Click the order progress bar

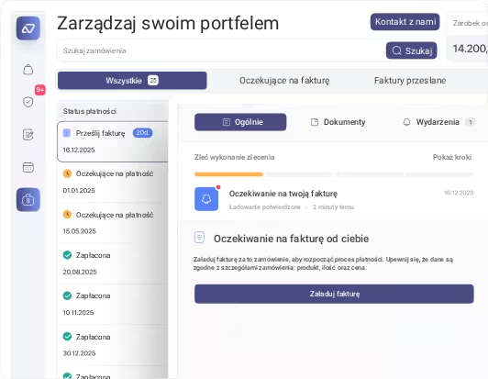coord(334,174)
